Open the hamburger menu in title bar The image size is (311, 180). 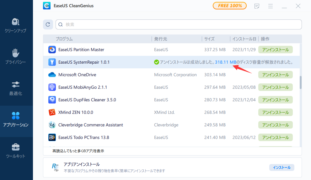pyautogui.click(x=270, y=6)
